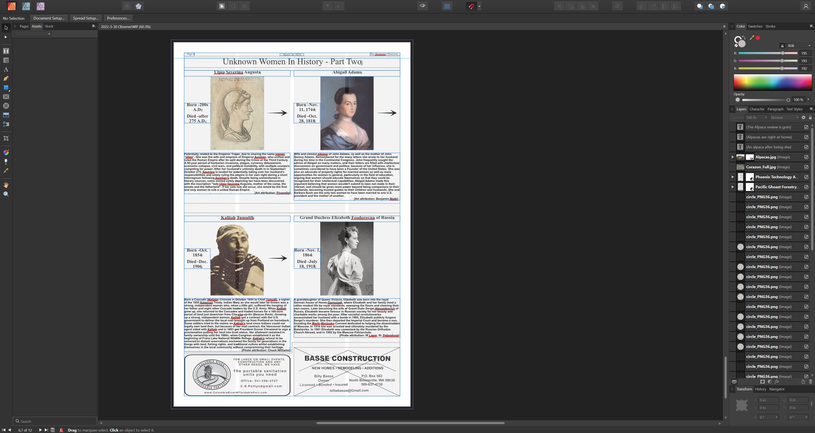Image resolution: width=815 pixels, height=433 pixels.
Task: Open the Opacity 100% dropdown arrow
Action: coord(808,100)
